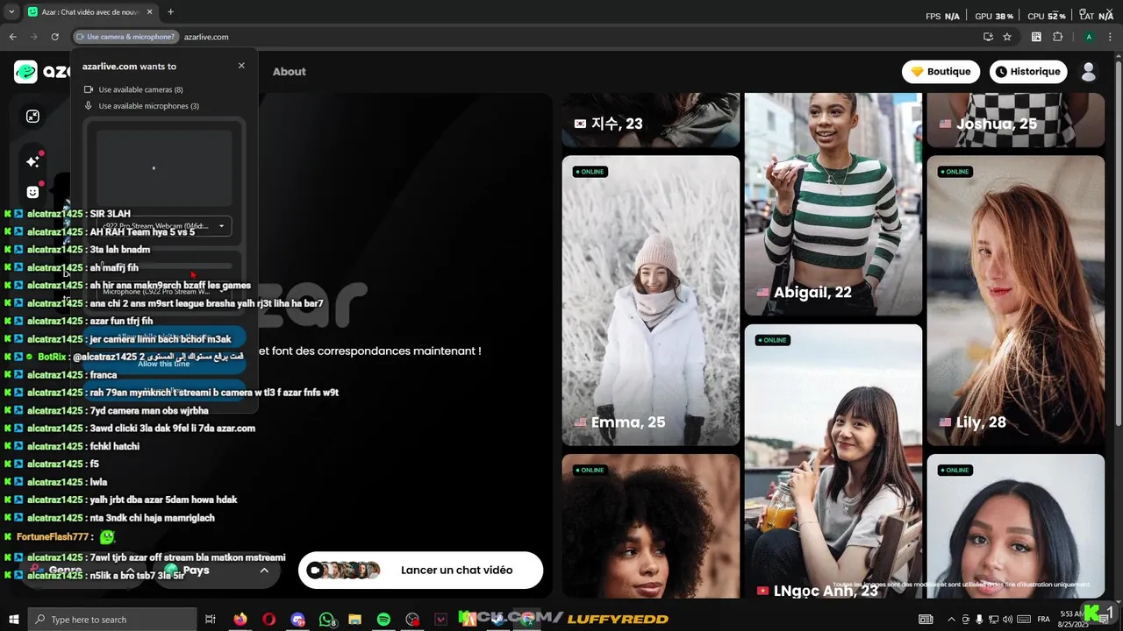Screen dimensions: 1123x631
Task: Click the volume icon in system tray
Action: (x=1007, y=620)
